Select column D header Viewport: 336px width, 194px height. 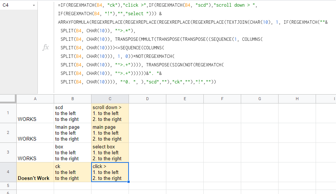(147, 99)
